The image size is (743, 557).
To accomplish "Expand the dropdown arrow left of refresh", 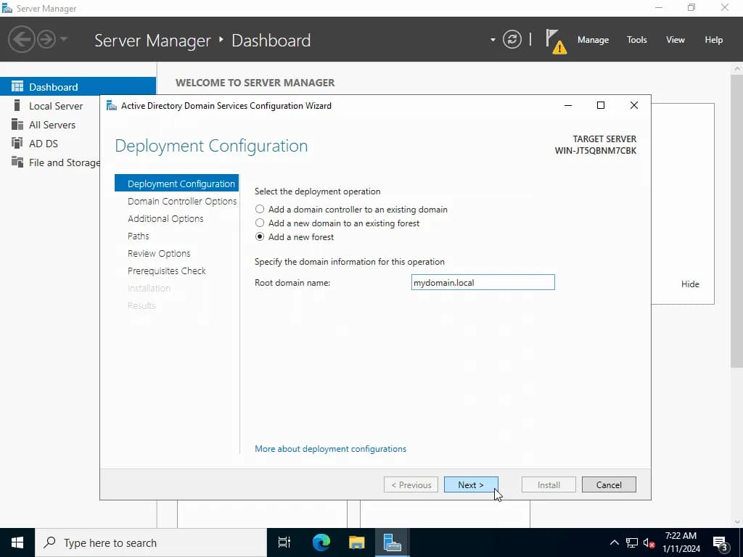I will (x=493, y=40).
